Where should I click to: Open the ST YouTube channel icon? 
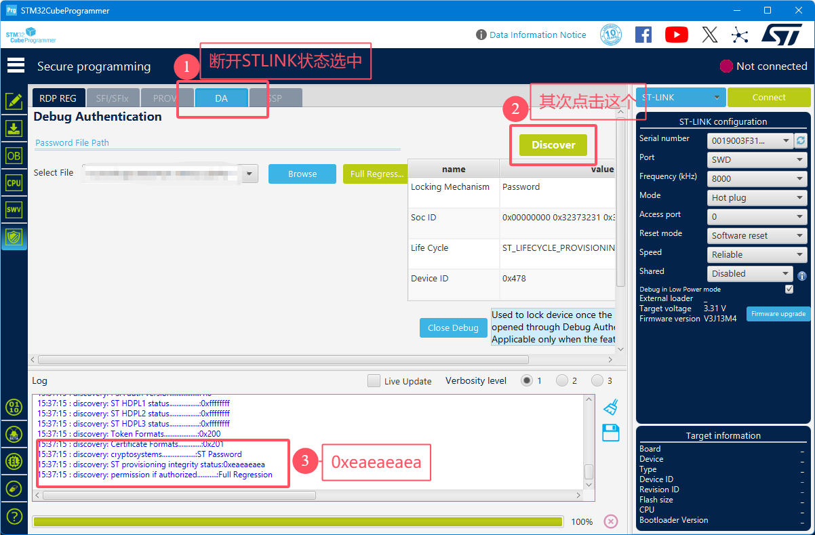point(677,35)
